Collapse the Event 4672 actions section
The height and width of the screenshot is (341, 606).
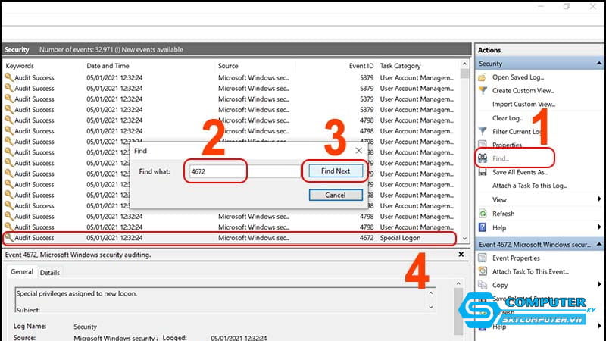click(599, 245)
